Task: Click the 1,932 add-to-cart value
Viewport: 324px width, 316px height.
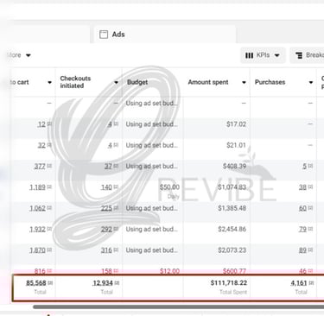Action: click(37, 230)
